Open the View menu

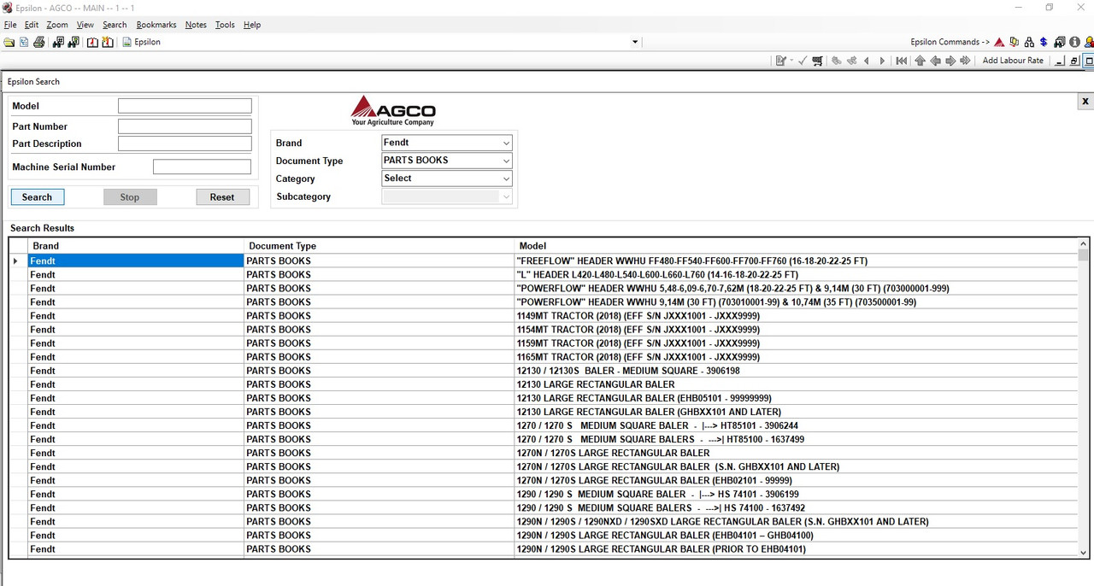tap(85, 25)
